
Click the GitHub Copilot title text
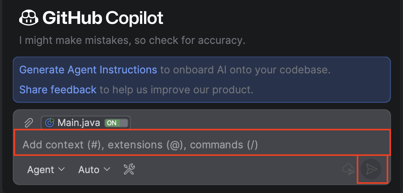(103, 18)
